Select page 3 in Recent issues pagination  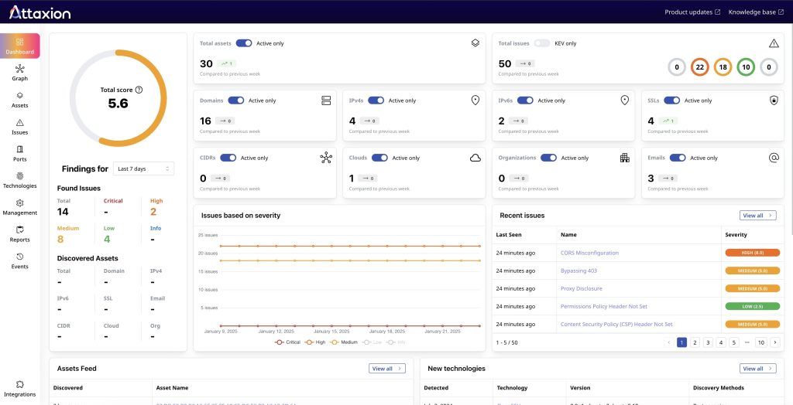[x=708, y=342]
